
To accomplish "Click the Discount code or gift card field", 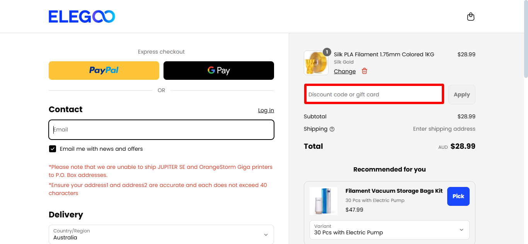I will pyautogui.click(x=374, y=94).
